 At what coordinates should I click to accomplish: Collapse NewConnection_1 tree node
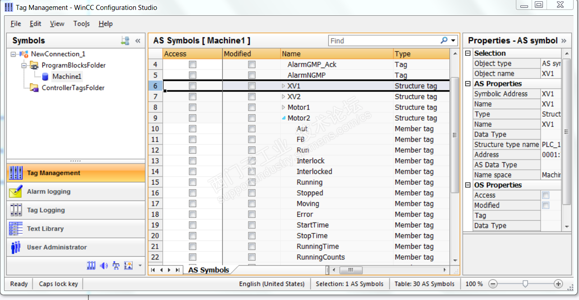tap(13, 54)
